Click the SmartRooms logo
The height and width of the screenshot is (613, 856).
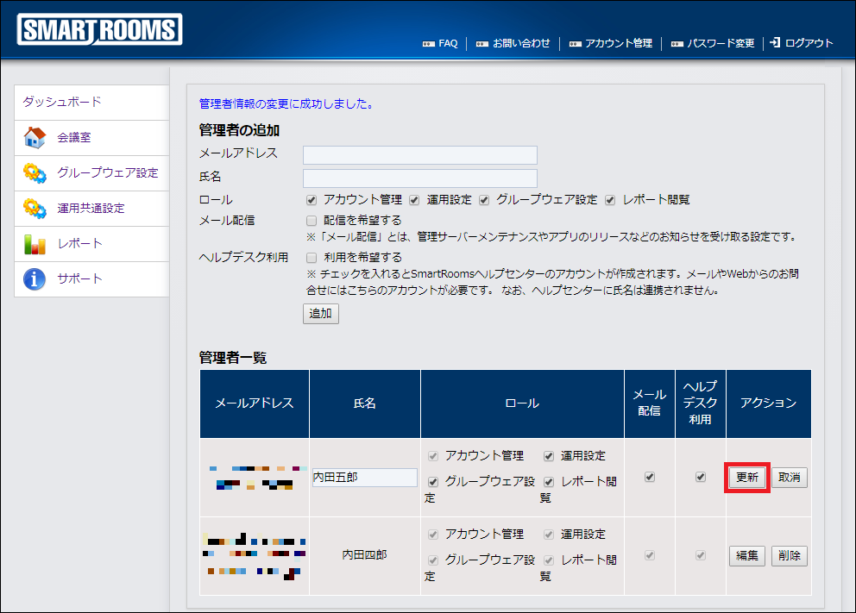(x=99, y=30)
